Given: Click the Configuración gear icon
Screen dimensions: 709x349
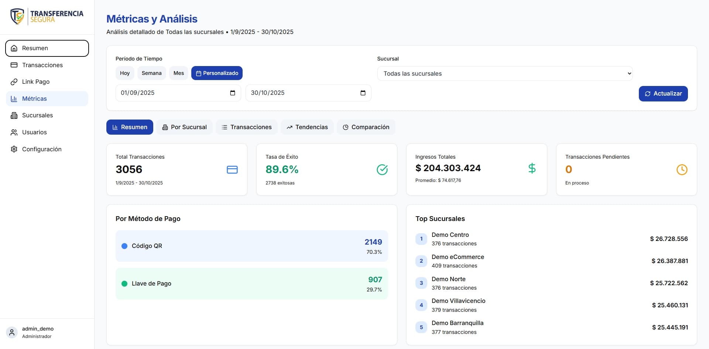Looking at the screenshot, I should (14, 149).
